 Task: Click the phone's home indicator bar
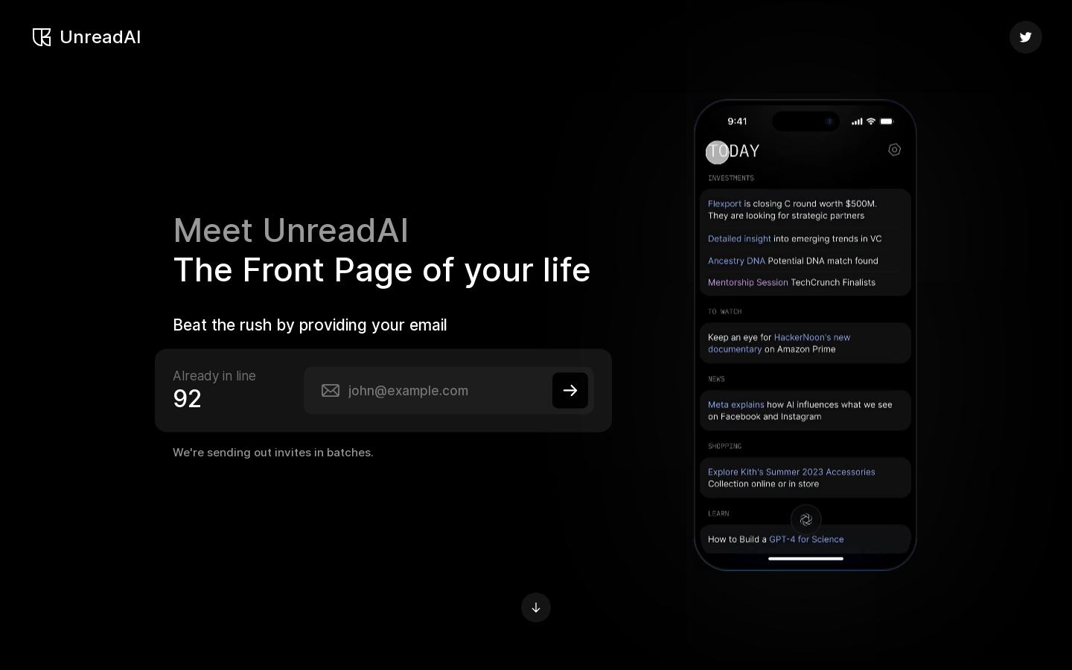coord(805,558)
